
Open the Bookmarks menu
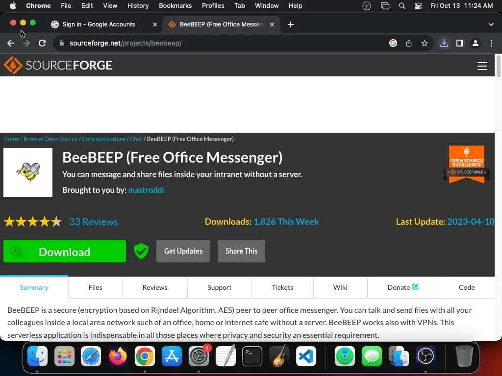(x=175, y=6)
